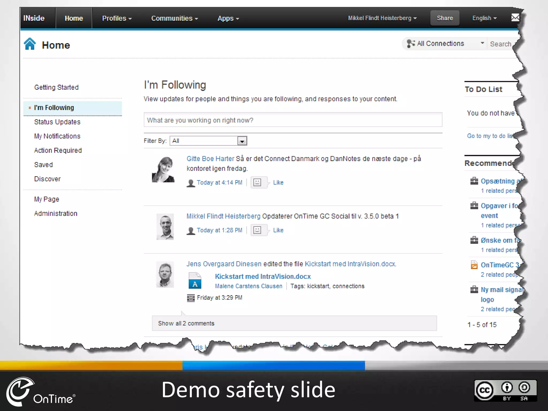The width and height of the screenshot is (548, 411).
Task: Click the "Friday at 3:29 PM" timestamp text
Action: (x=220, y=298)
